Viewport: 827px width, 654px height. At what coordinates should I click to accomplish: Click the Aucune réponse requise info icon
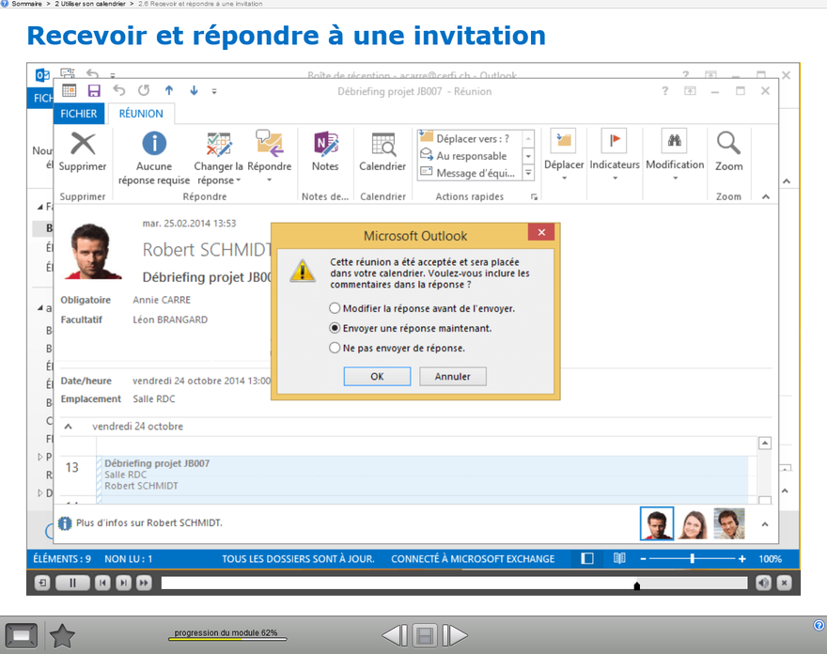click(x=154, y=144)
